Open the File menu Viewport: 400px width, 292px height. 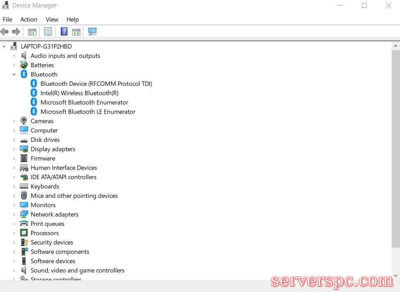[x=7, y=19]
